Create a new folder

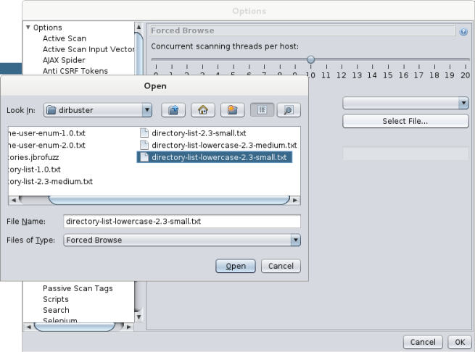click(x=231, y=110)
